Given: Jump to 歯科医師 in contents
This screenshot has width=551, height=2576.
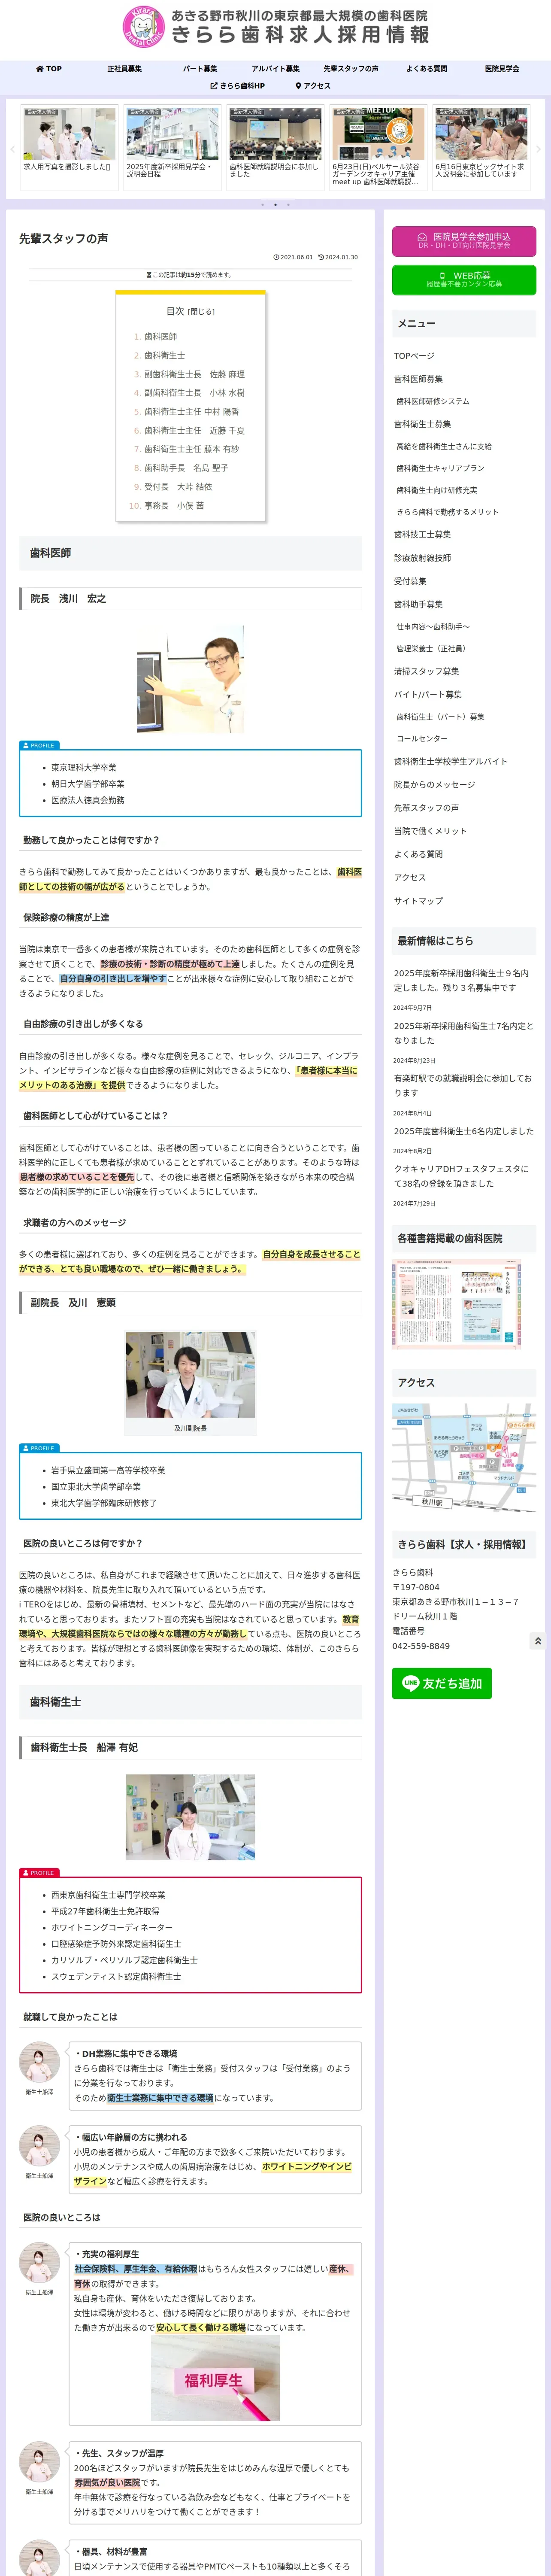Looking at the screenshot, I should click(160, 336).
